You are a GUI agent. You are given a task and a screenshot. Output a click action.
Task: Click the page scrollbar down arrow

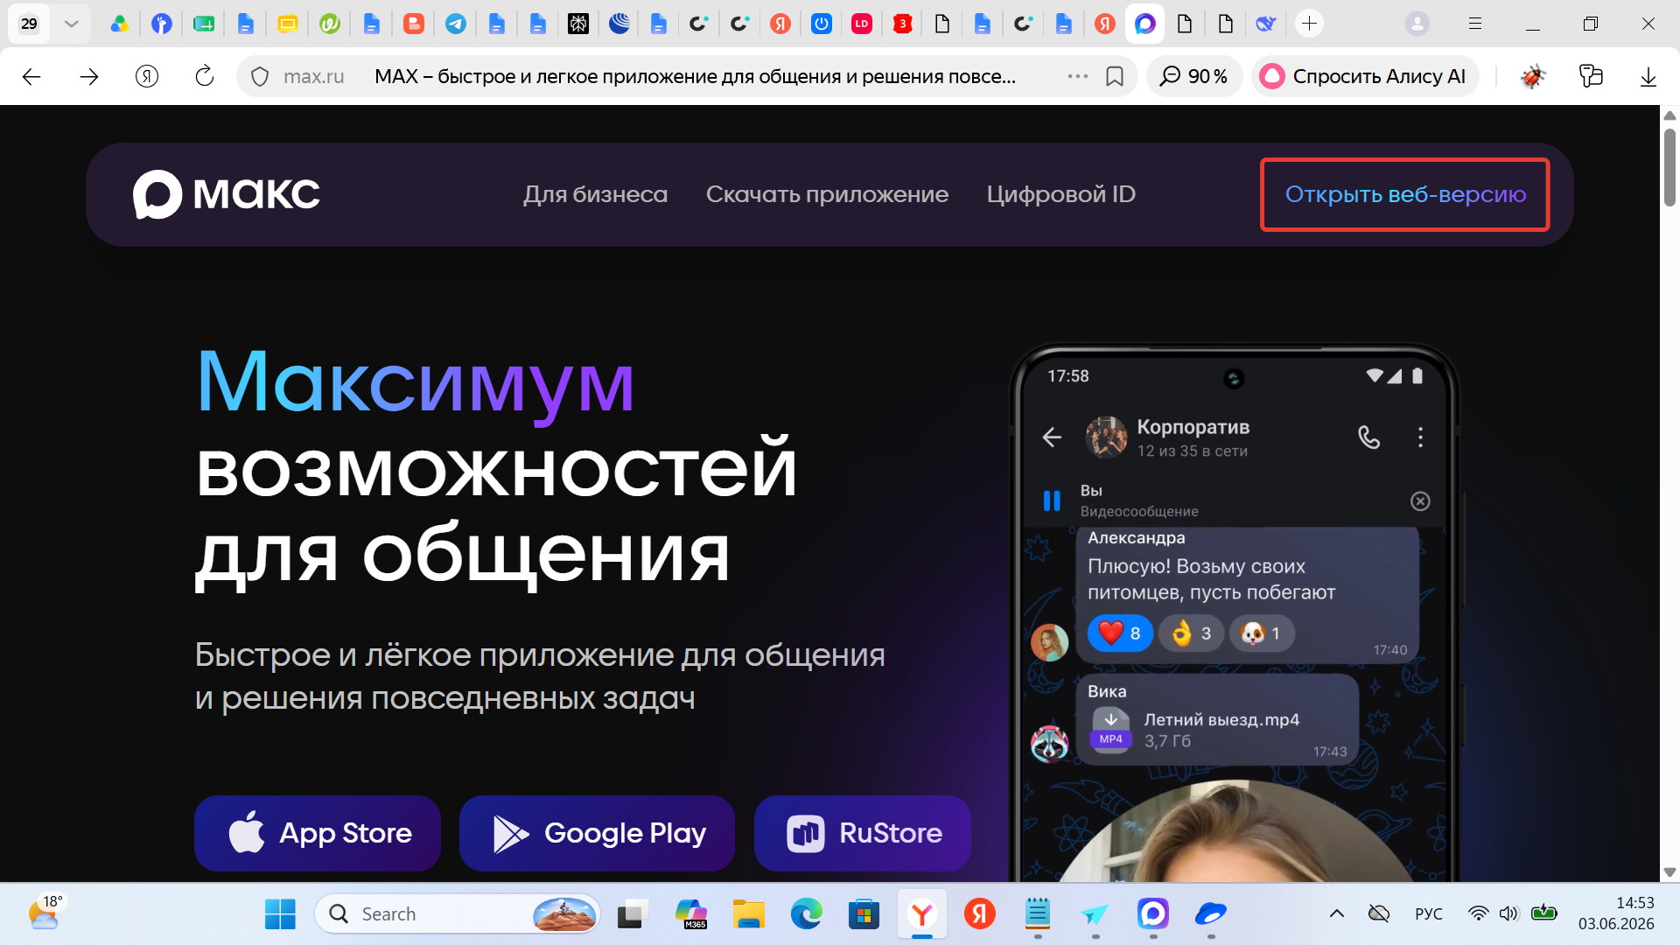1669,871
